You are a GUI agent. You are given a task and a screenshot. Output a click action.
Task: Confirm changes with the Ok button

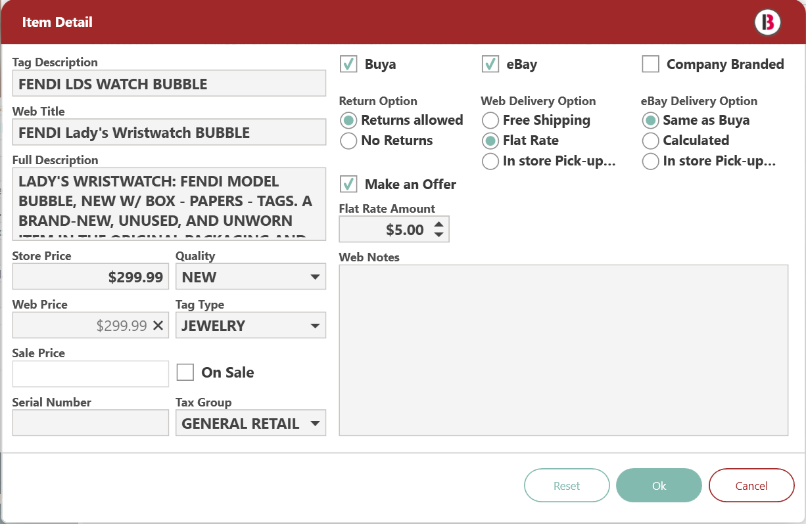coord(659,486)
